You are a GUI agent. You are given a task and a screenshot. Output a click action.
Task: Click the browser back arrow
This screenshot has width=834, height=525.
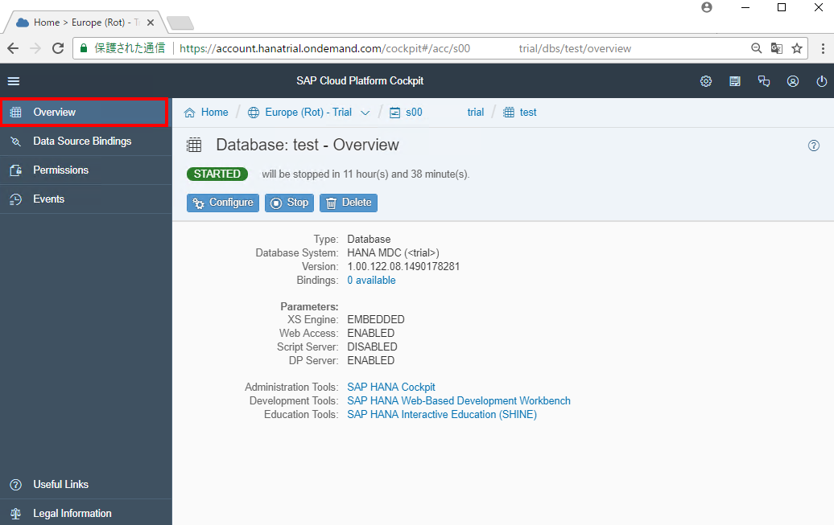[13, 48]
